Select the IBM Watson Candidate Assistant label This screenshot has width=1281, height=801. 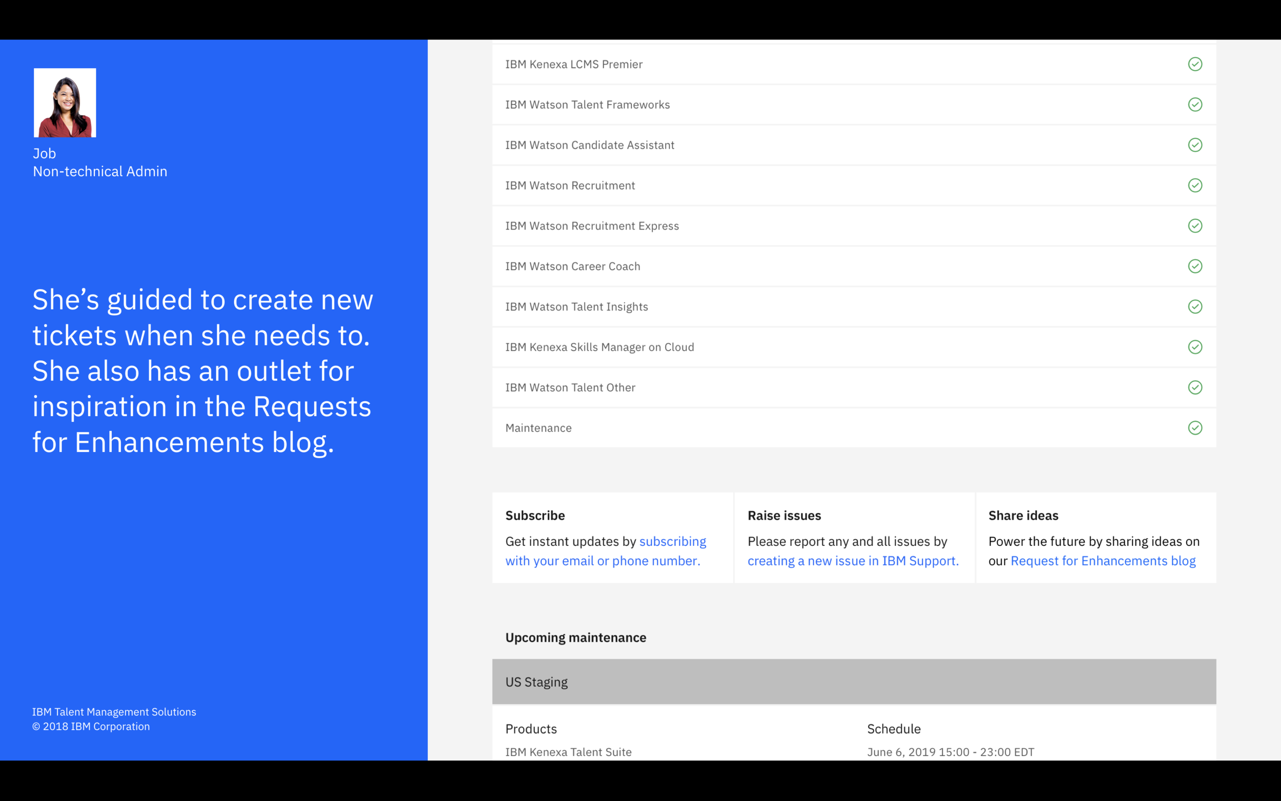pos(589,145)
